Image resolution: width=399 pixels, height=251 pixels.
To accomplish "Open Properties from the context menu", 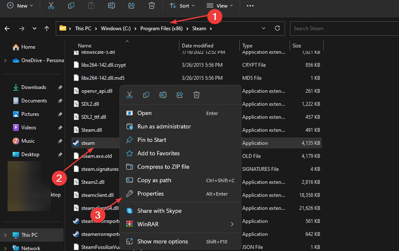I will [180, 193].
